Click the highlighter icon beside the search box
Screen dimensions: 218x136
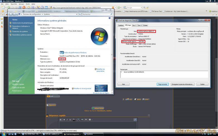(x=147, y=8)
